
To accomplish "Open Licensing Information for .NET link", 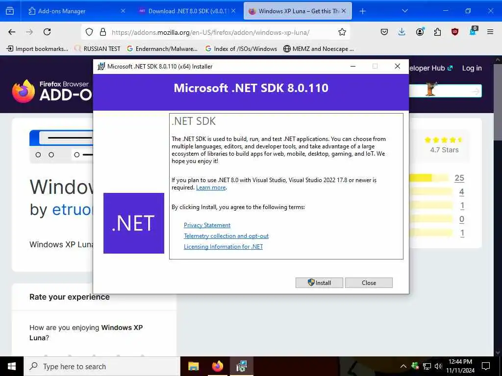I will tap(223, 247).
